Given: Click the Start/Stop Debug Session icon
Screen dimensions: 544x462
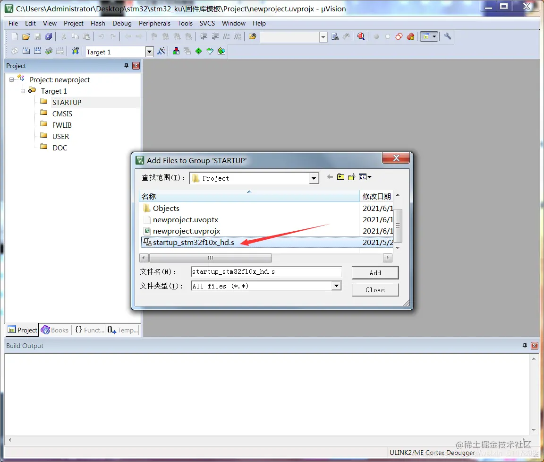Looking at the screenshot, I should pyautogui.click(x=361, y=36).
